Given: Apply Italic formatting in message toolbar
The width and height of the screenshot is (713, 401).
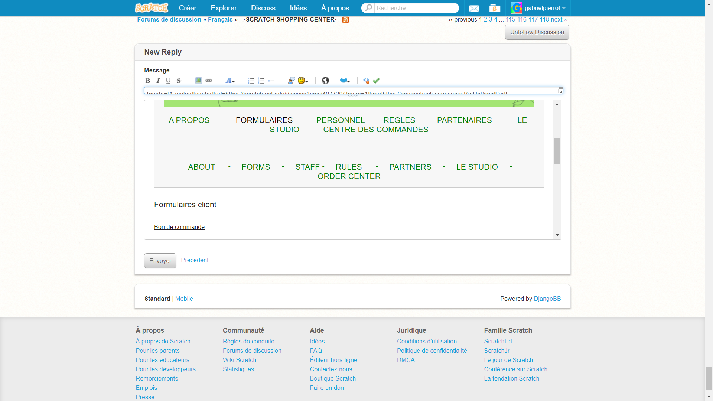Looking at the screenshot, I should click(x=158, y=81).
